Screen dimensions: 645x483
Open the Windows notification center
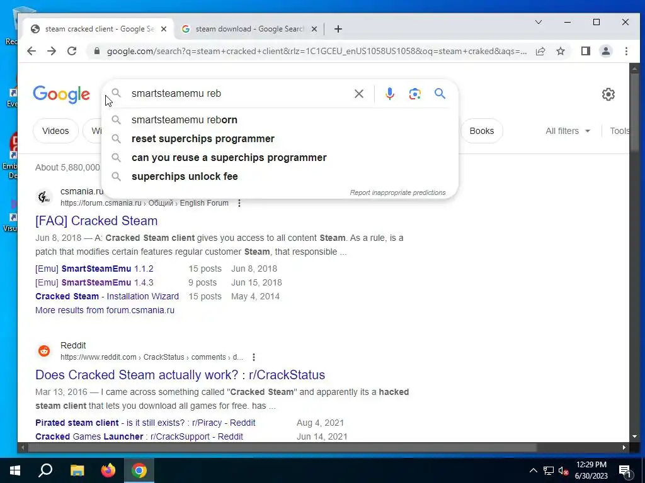pos(625,471)
